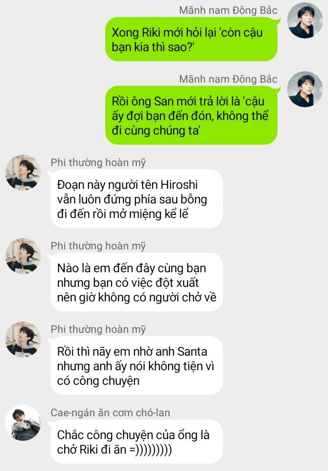Select the 'Rồi thì nãy em nhờ anh Santa' bubble

(x=137, y=366)
